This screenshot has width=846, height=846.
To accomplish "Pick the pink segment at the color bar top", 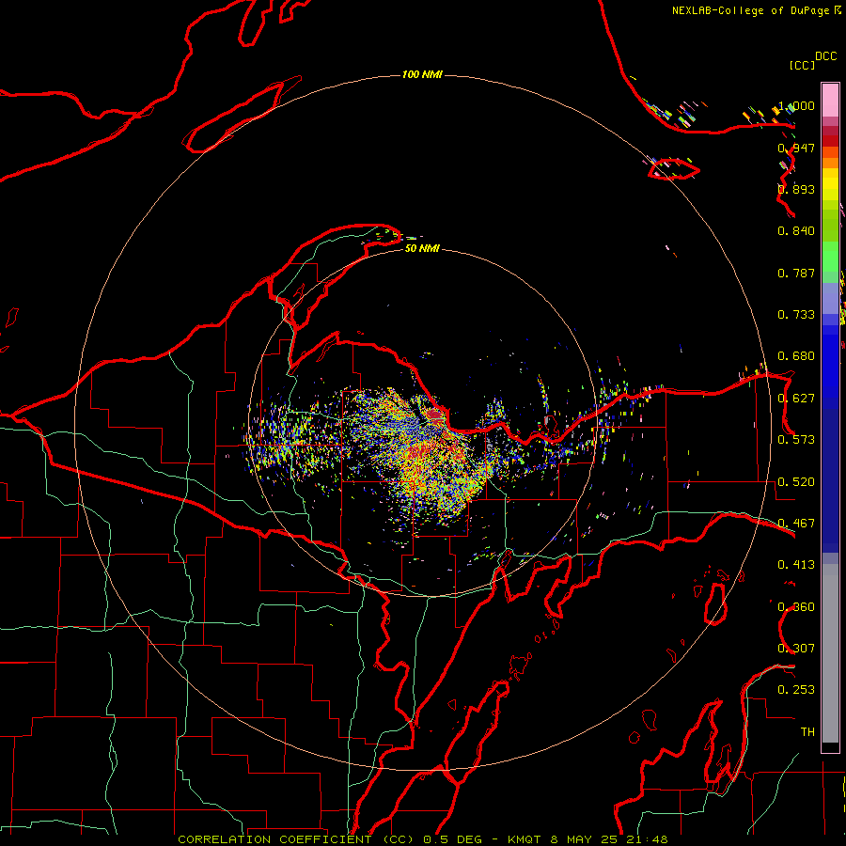I will tap(830, 101).
